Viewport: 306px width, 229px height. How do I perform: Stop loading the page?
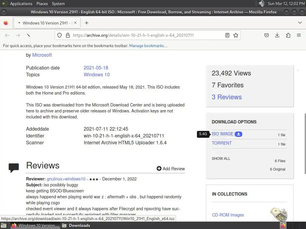click(x=28, y=35)
